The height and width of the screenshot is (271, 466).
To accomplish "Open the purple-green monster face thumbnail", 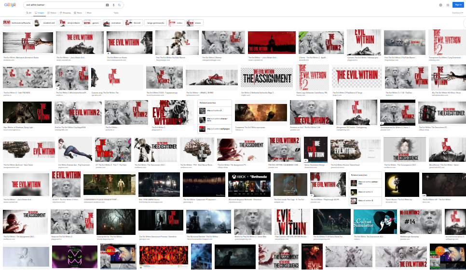I will (75, 257).
